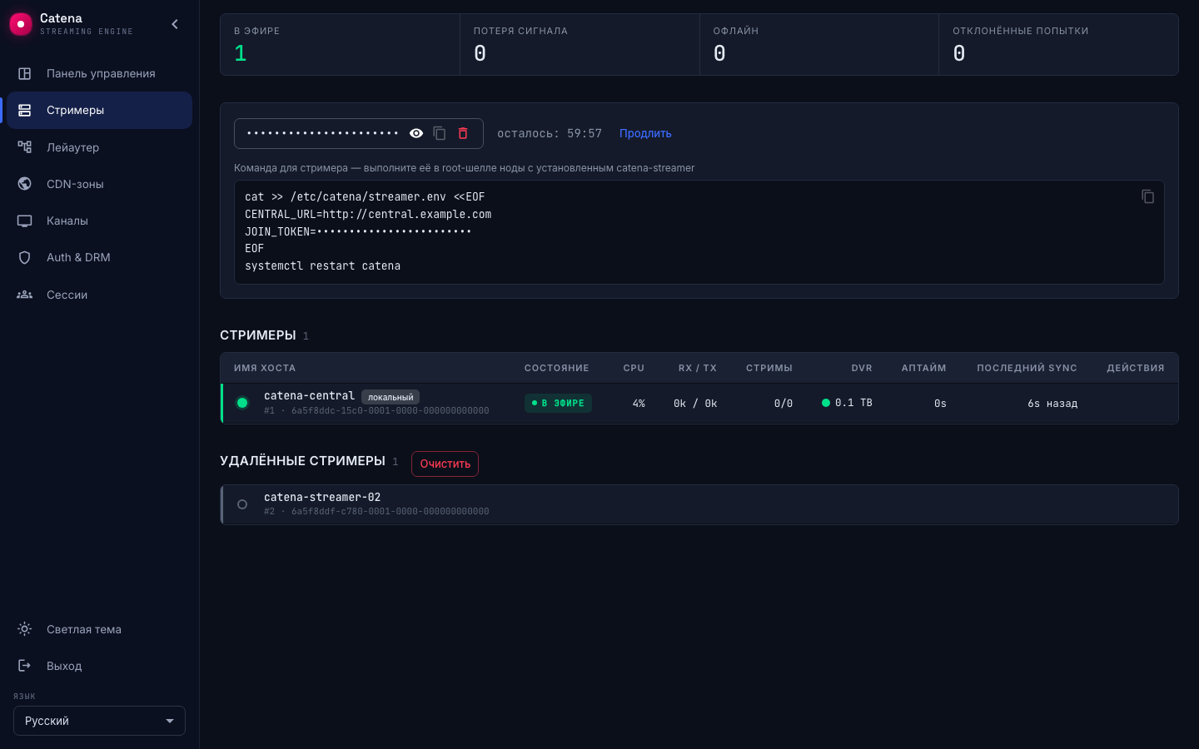Click the CENTRAL_URL line in command
1199x749 pixels.
pyautogui.click(x=368, y=214)
